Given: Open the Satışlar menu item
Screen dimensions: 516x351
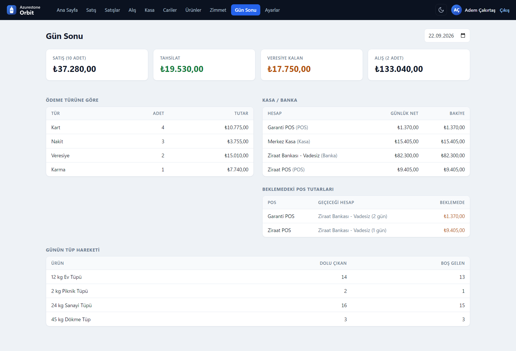Looking at the screenshot, I should [x=112, y=10].
